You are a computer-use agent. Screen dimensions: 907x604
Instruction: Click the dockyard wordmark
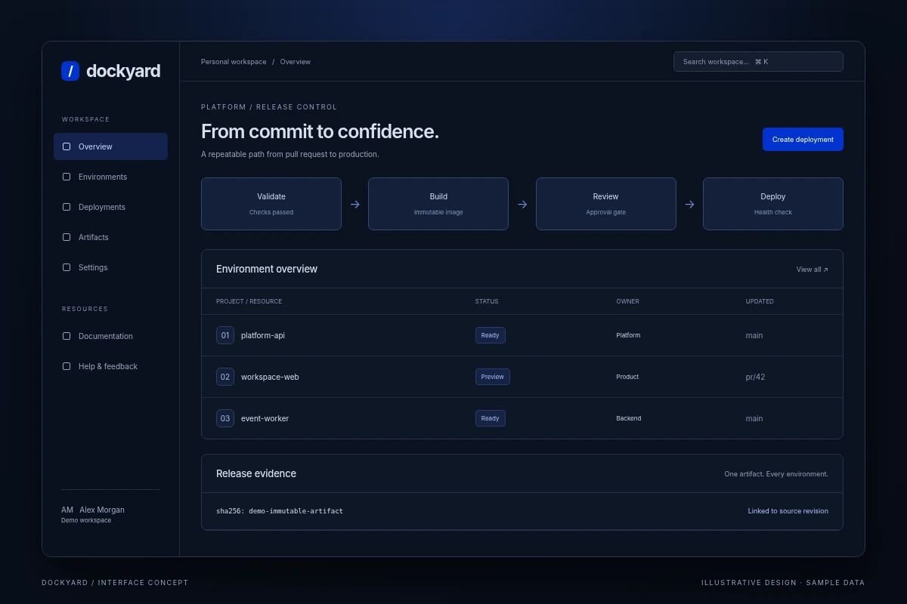coord(123,71)
